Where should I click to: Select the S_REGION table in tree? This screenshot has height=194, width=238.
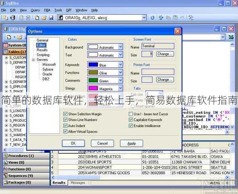(17, 126)
